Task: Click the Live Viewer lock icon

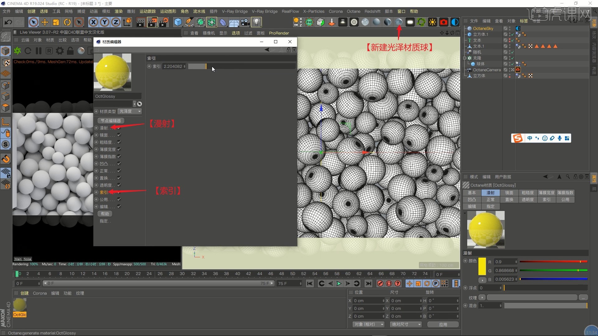Action: coord(70,51)
